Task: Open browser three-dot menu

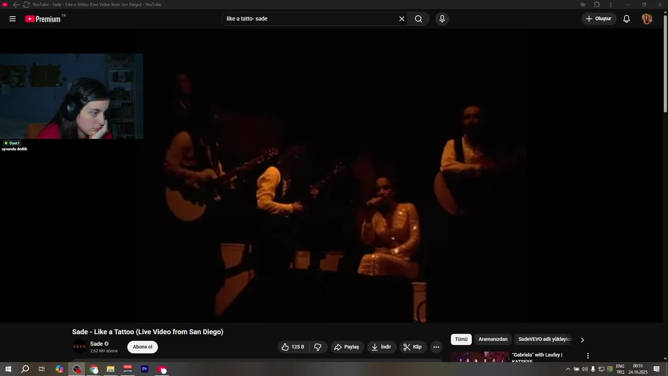Action: 611,4
